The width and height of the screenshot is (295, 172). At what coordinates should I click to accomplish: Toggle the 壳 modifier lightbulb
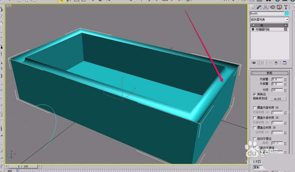pos(253,25)
